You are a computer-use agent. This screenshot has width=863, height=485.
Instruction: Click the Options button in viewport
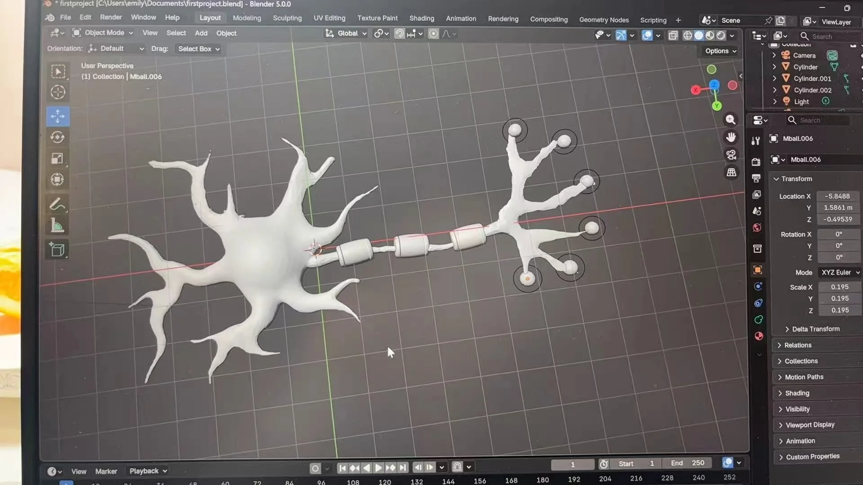coord(721,51)
